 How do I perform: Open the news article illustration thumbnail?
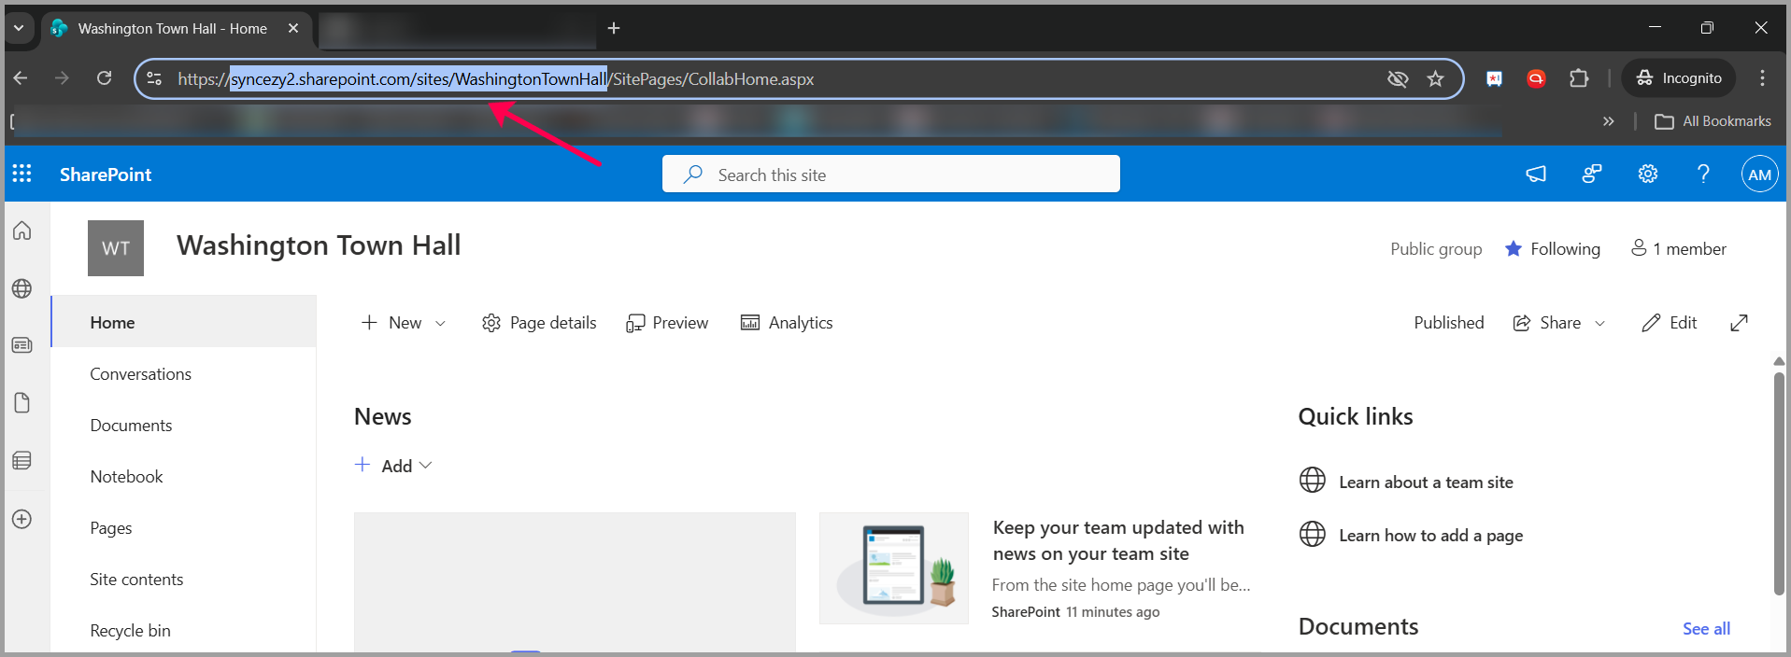coord(894,567)
